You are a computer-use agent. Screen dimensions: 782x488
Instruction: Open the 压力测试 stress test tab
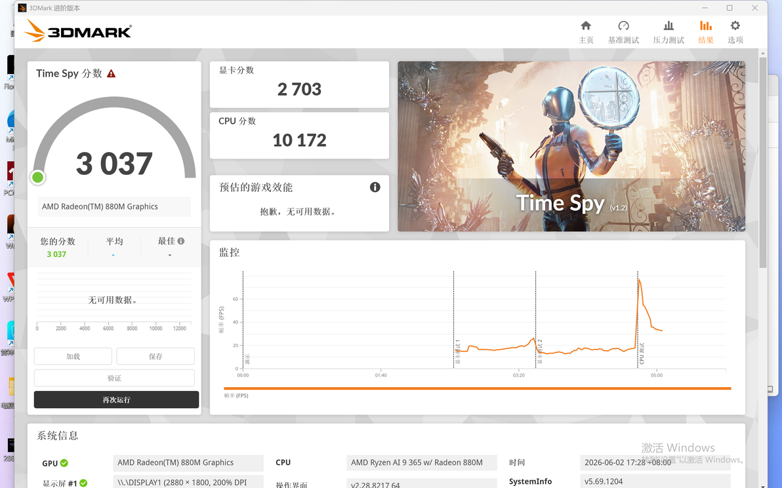tap(669, 32)
